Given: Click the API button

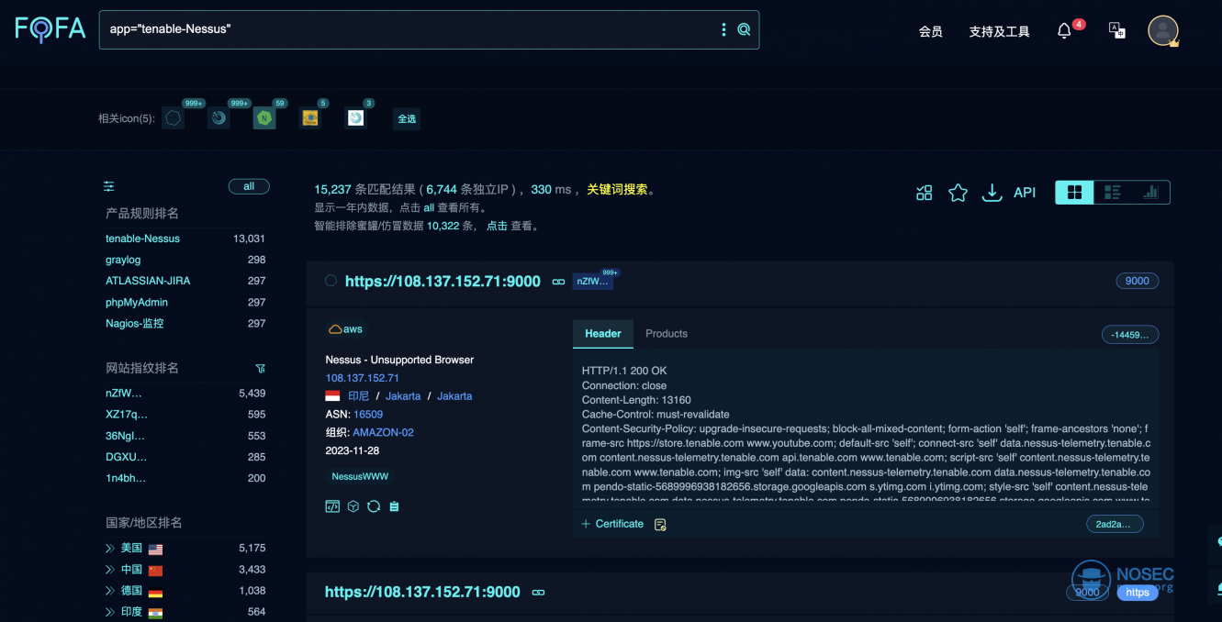Looking at the screenshot, I should pos(1025,193).
